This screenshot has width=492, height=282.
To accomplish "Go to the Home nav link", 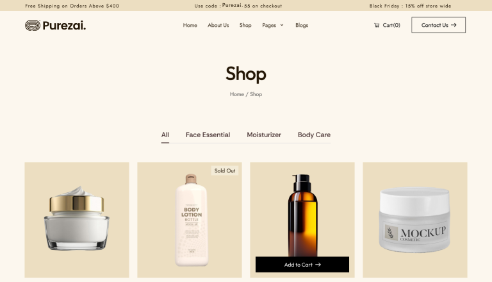I will [x=190, y=25].
